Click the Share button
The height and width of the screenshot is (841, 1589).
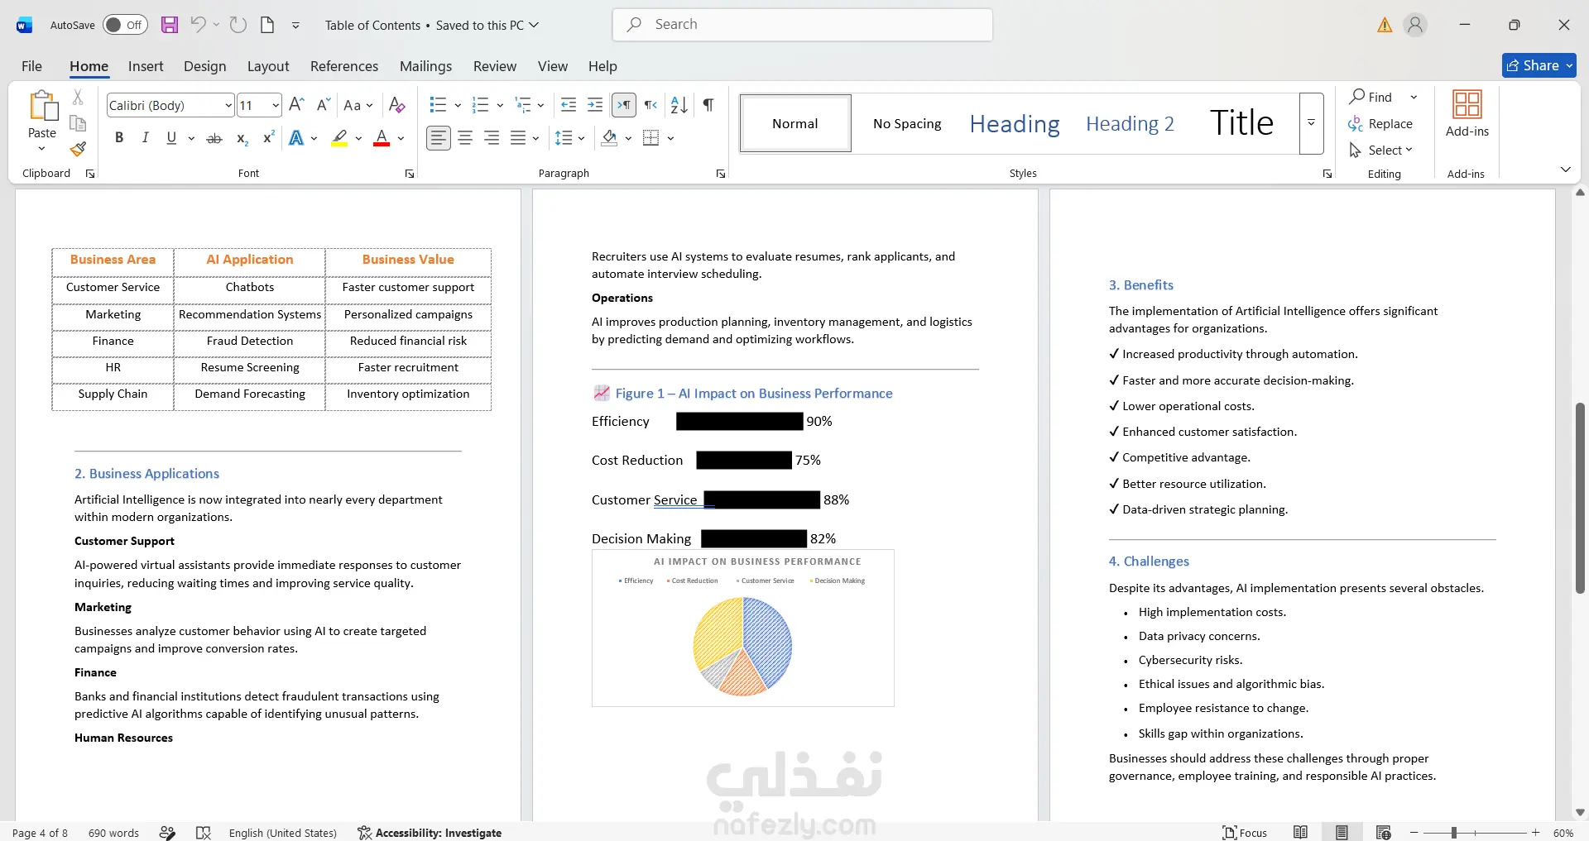click(x=1539, y=65)
